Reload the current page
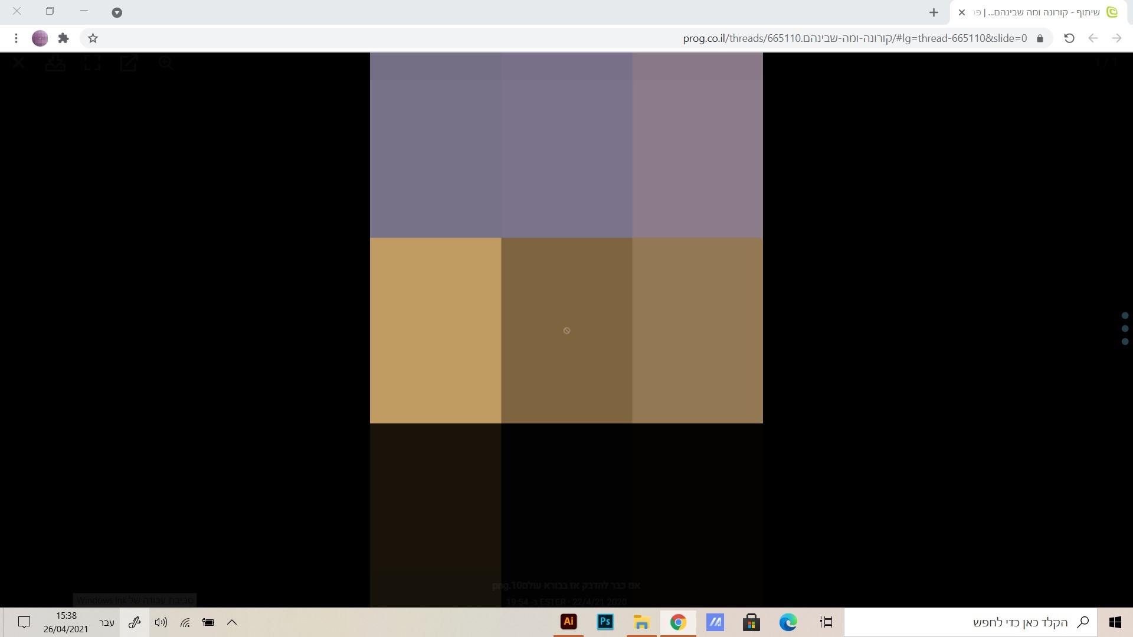 click(1068, 38)
